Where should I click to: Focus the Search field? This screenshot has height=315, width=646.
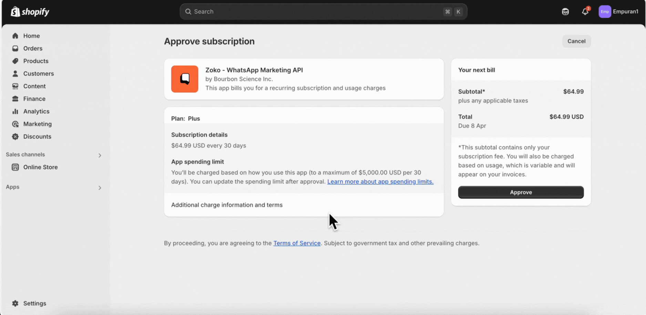click(323, 12)
